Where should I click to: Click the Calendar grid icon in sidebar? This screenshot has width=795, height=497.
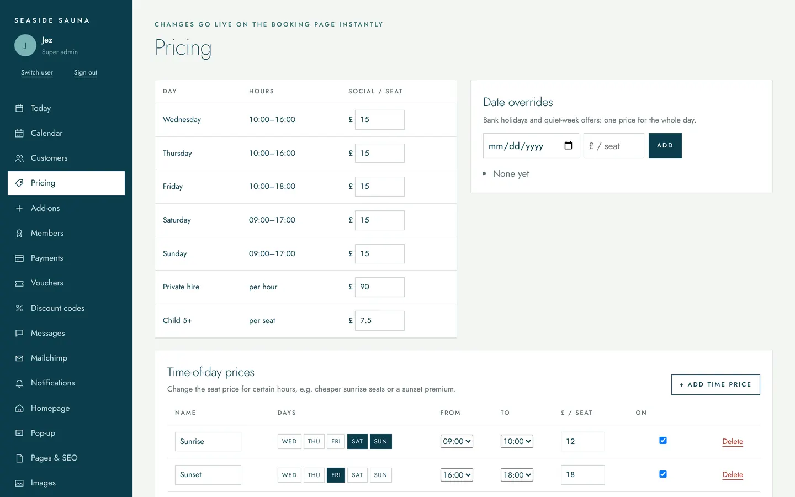click(19, 133)
